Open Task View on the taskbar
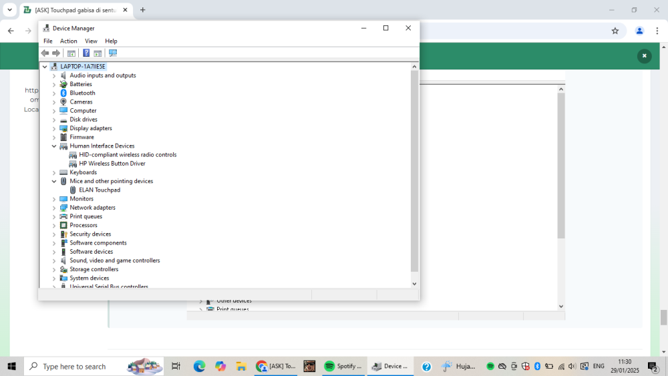This screenshot has height=376, width=668. (176, 366)
